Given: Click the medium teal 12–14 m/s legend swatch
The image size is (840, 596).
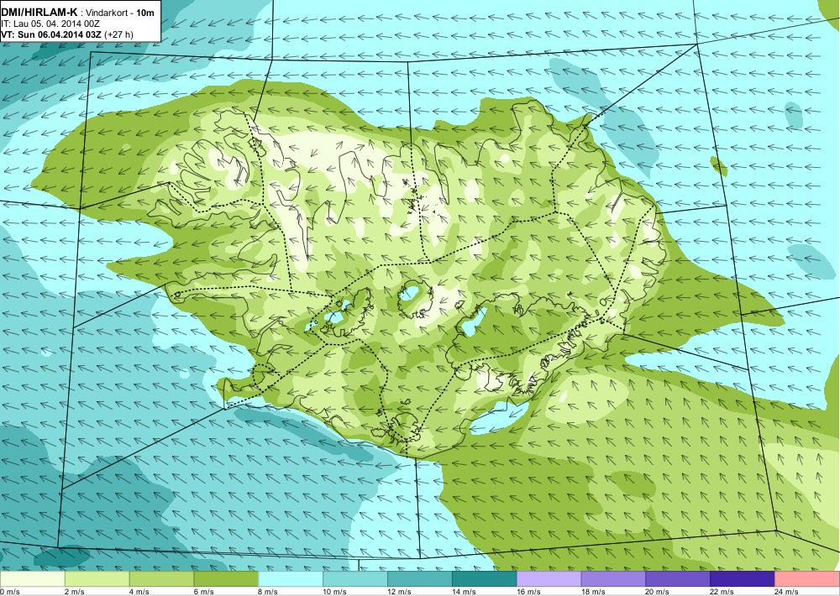Looking at the screenshot, I should point(420,579).
